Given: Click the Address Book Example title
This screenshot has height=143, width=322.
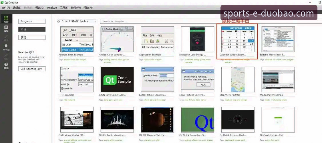Looking at the screenshot, I should pyautogui.click(x=71, y=55).
